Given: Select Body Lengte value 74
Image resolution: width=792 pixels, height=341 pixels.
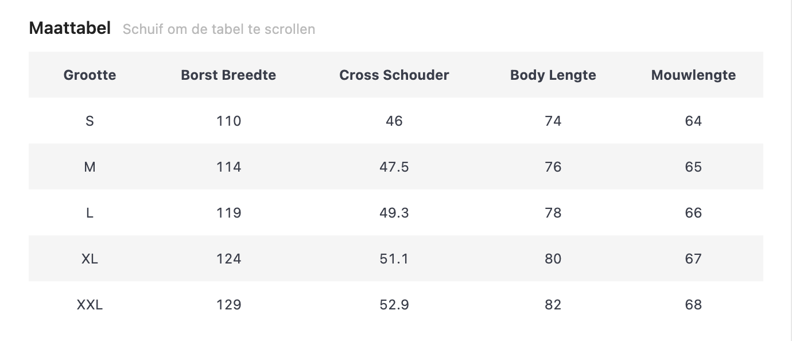Looking at the screenshot, I should pos(553,121).
